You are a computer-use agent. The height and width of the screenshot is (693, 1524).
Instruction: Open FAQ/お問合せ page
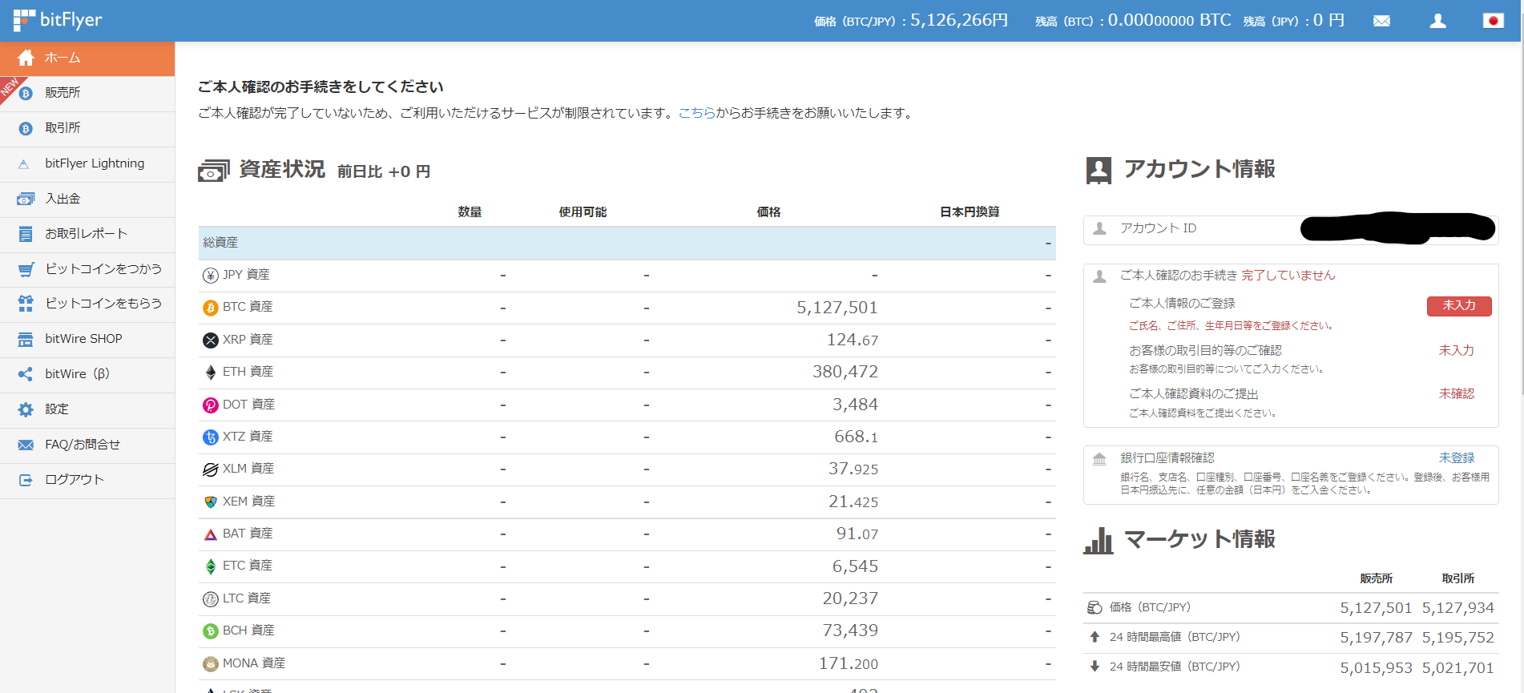tap(87, 445)
